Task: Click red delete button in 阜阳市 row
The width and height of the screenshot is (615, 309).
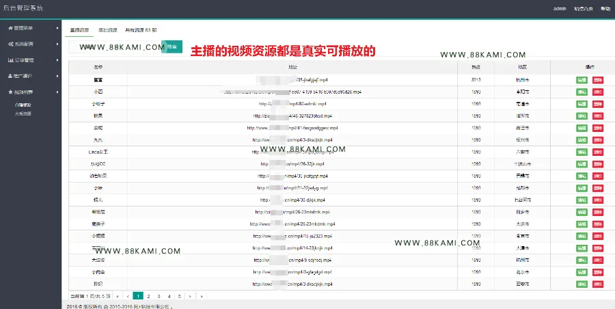Action: tap(598, 92)
